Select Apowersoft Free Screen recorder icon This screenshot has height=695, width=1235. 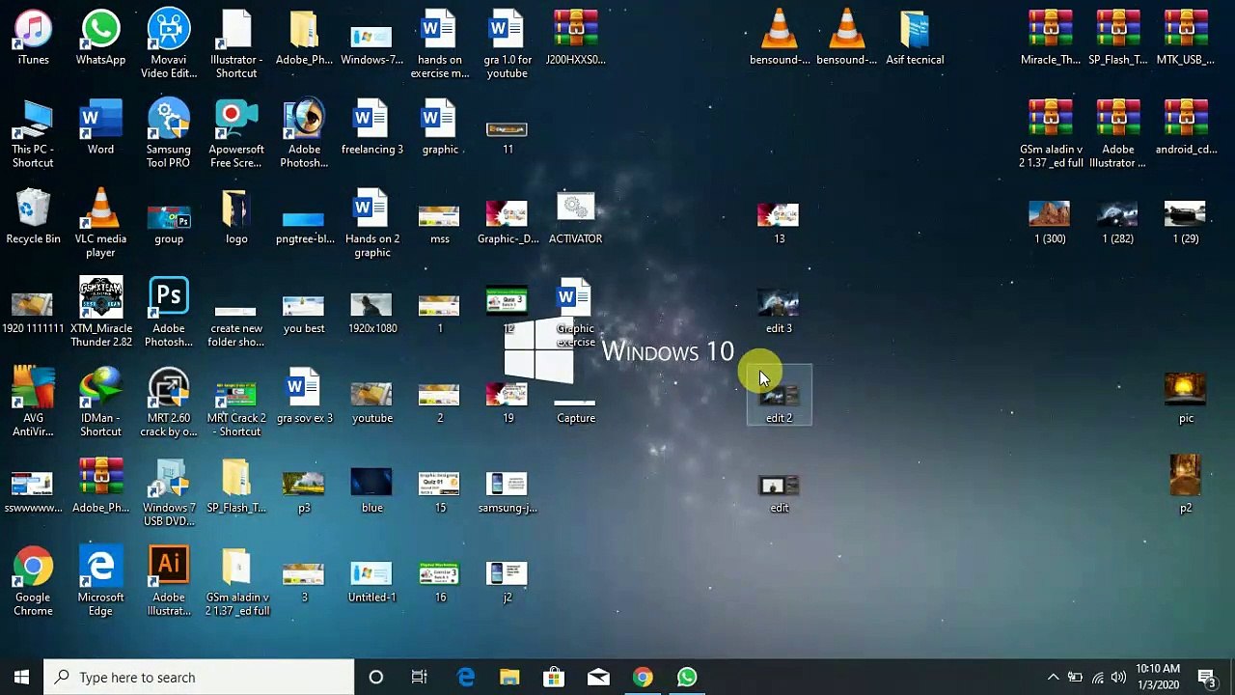[236, 134]
